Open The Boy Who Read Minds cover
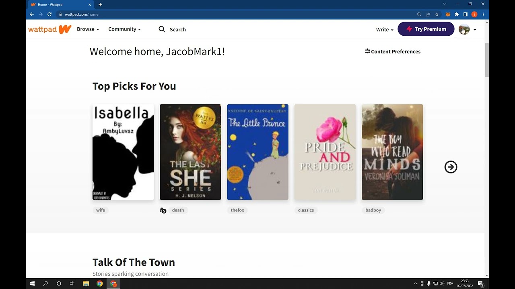This screenshot has height=289, width=515. click(x=392, y=152)
